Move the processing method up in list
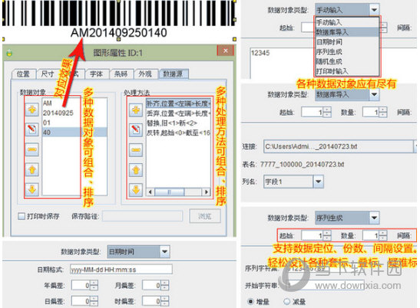This screenshot has width=420, height=308. pos(136,170)
